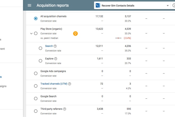Viewport: 175px width, 117px height.
Task: Click the 13,622 Play Store visitors value
Action: (x=99, y=29)
